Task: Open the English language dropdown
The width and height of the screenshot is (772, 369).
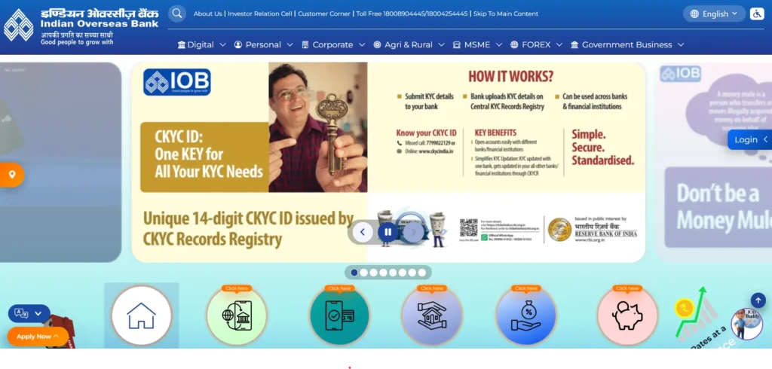Action: point(714,14)
